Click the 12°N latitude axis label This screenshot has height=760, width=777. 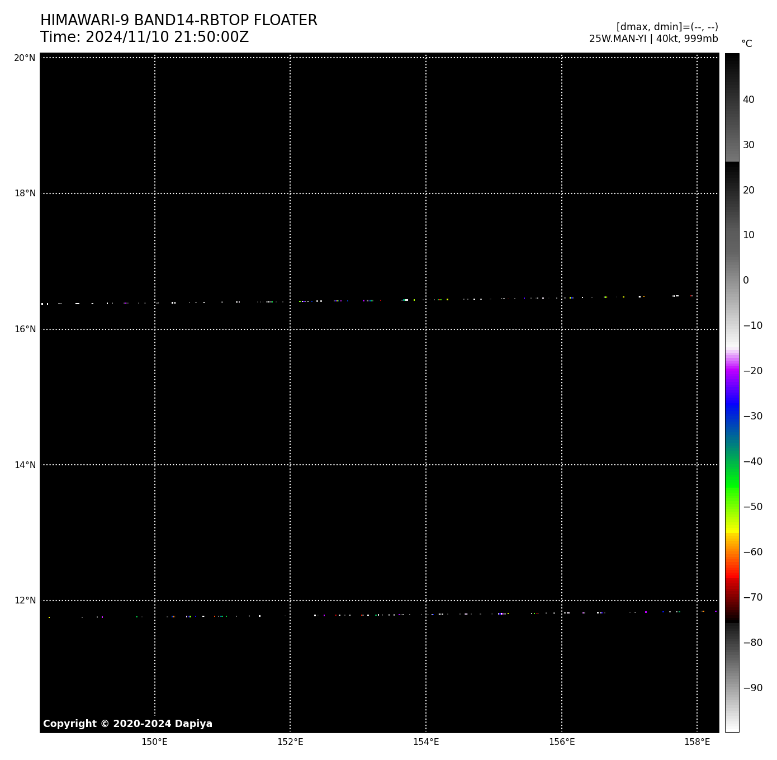click(x=25, y=601)
